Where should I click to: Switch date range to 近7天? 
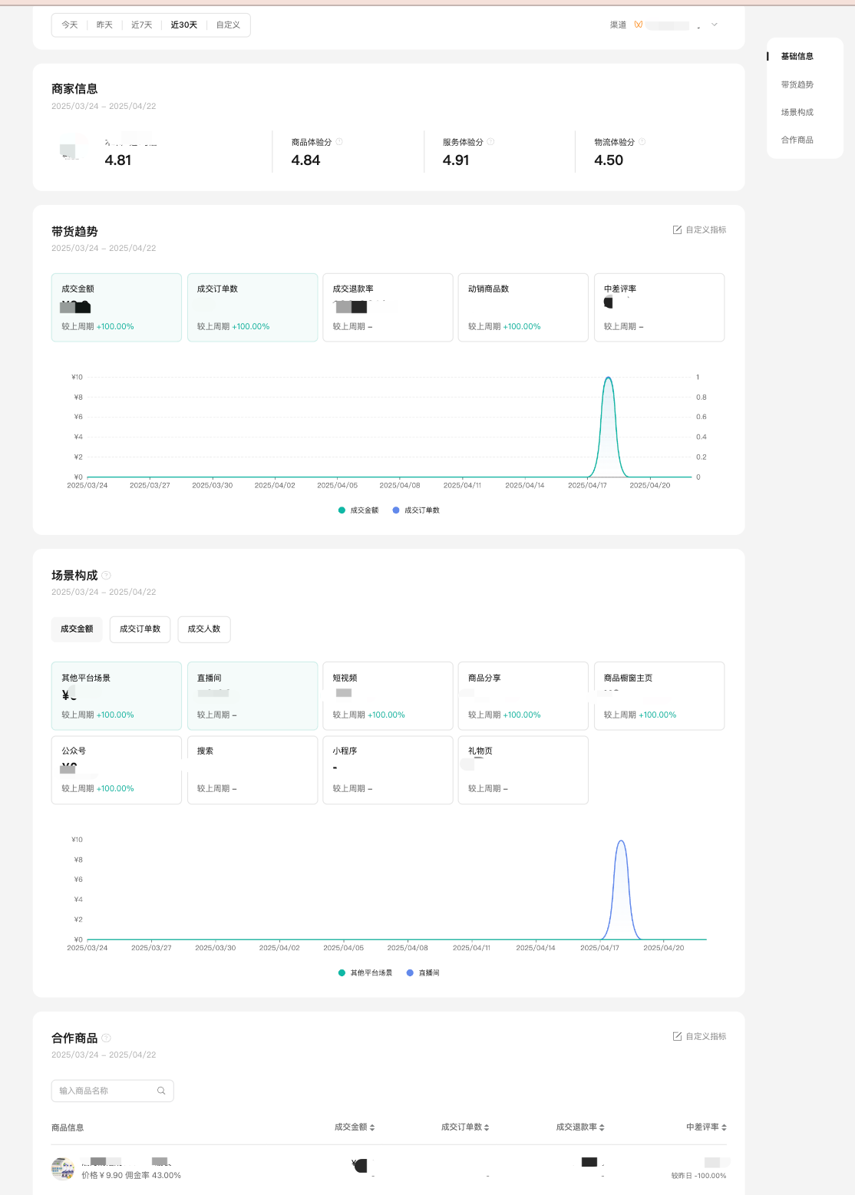(141, 25)
